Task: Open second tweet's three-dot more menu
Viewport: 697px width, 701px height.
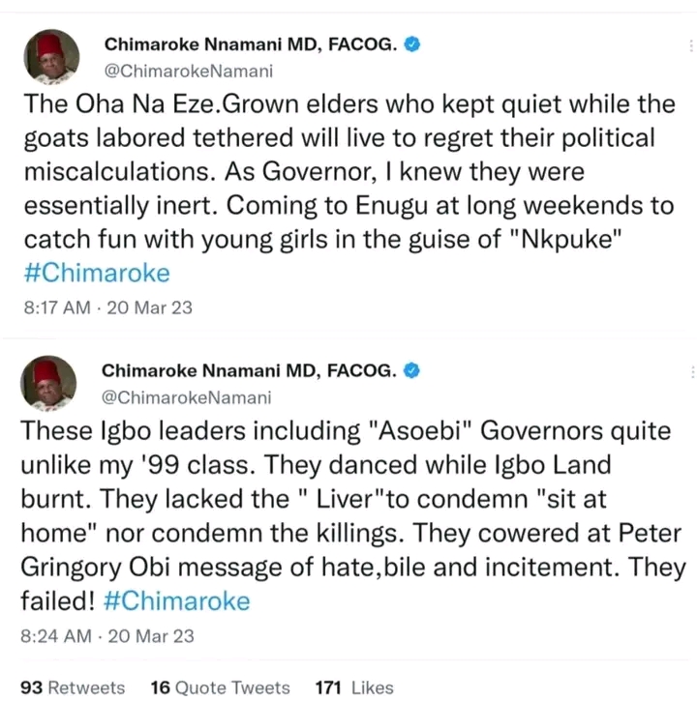Action: (x=690, y=372)
